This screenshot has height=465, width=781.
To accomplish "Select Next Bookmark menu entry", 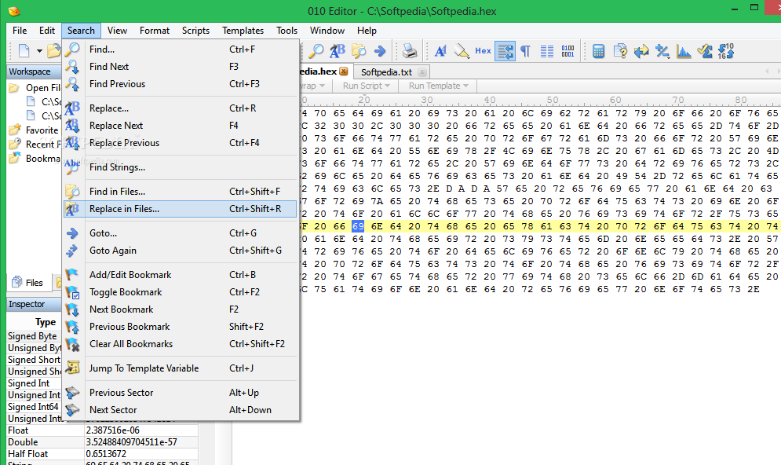I will (181, 309).
